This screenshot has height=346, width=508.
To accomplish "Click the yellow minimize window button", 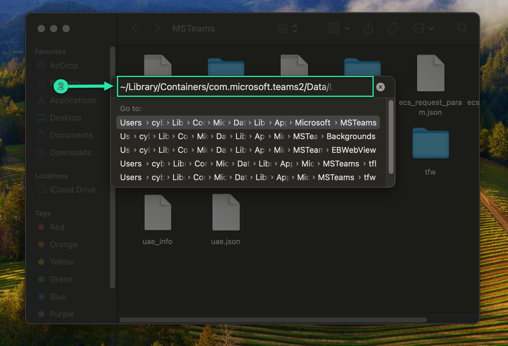I will 54,29.
